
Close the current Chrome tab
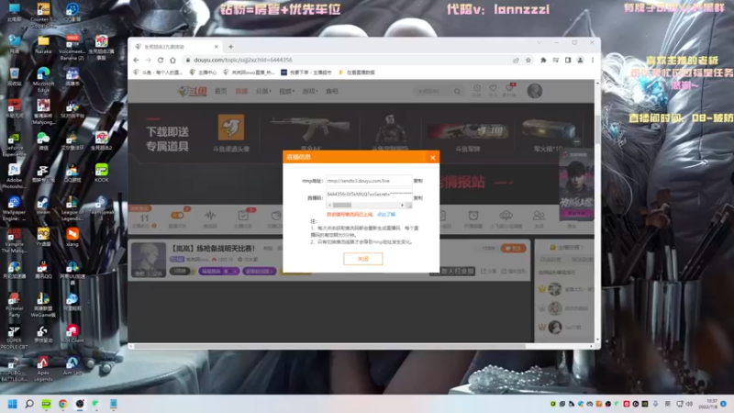point(217,47)
